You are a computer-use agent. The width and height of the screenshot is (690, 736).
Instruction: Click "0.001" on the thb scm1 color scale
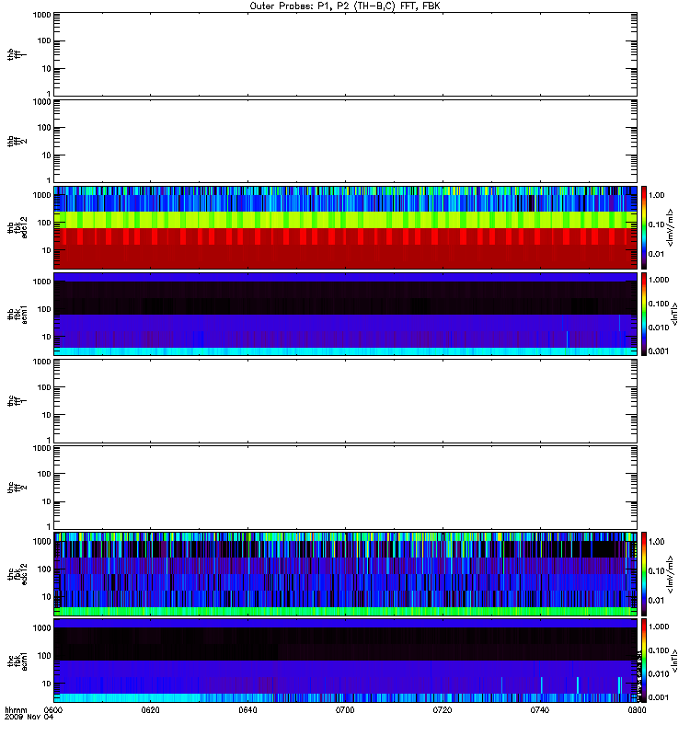coord(659,351)
